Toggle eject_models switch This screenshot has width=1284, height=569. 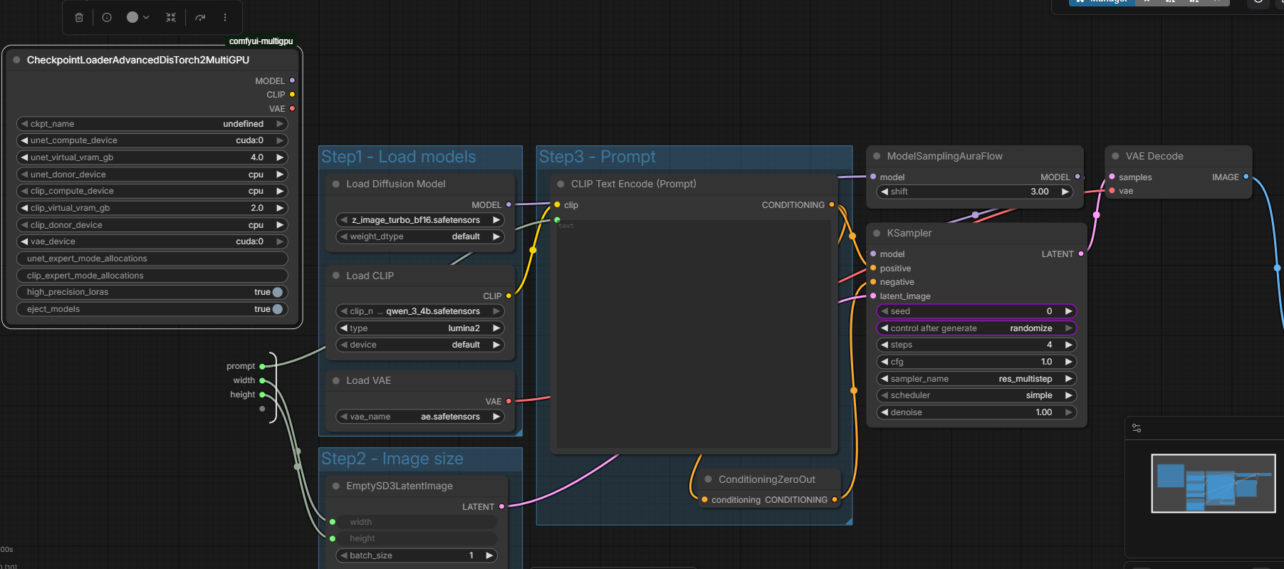point(277,309)
